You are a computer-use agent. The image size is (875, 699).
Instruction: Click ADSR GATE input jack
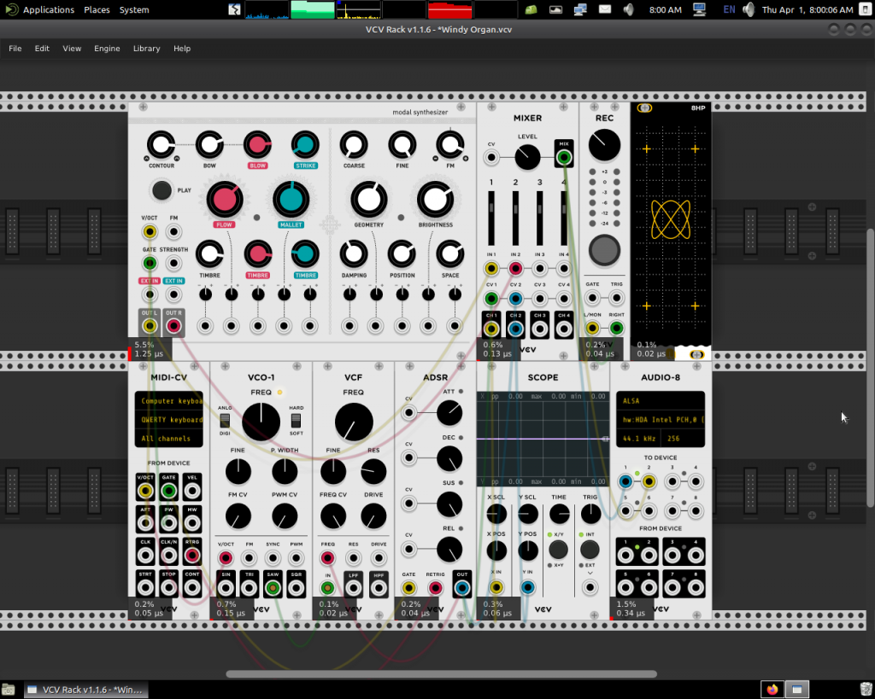408,587
